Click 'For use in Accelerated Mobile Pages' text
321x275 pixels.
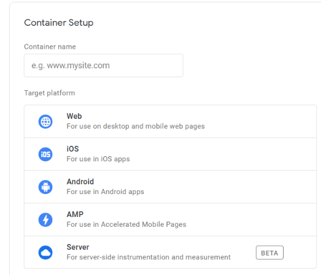127,224
